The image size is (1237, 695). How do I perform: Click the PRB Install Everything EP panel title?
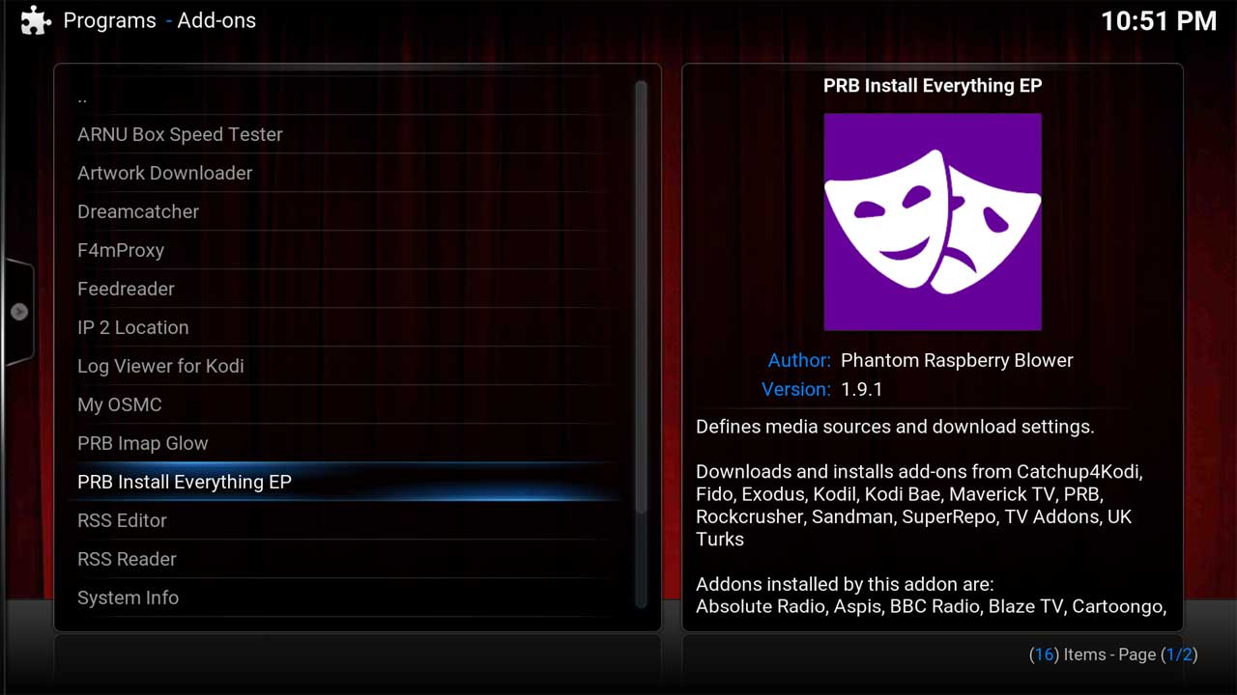[933, 85]
